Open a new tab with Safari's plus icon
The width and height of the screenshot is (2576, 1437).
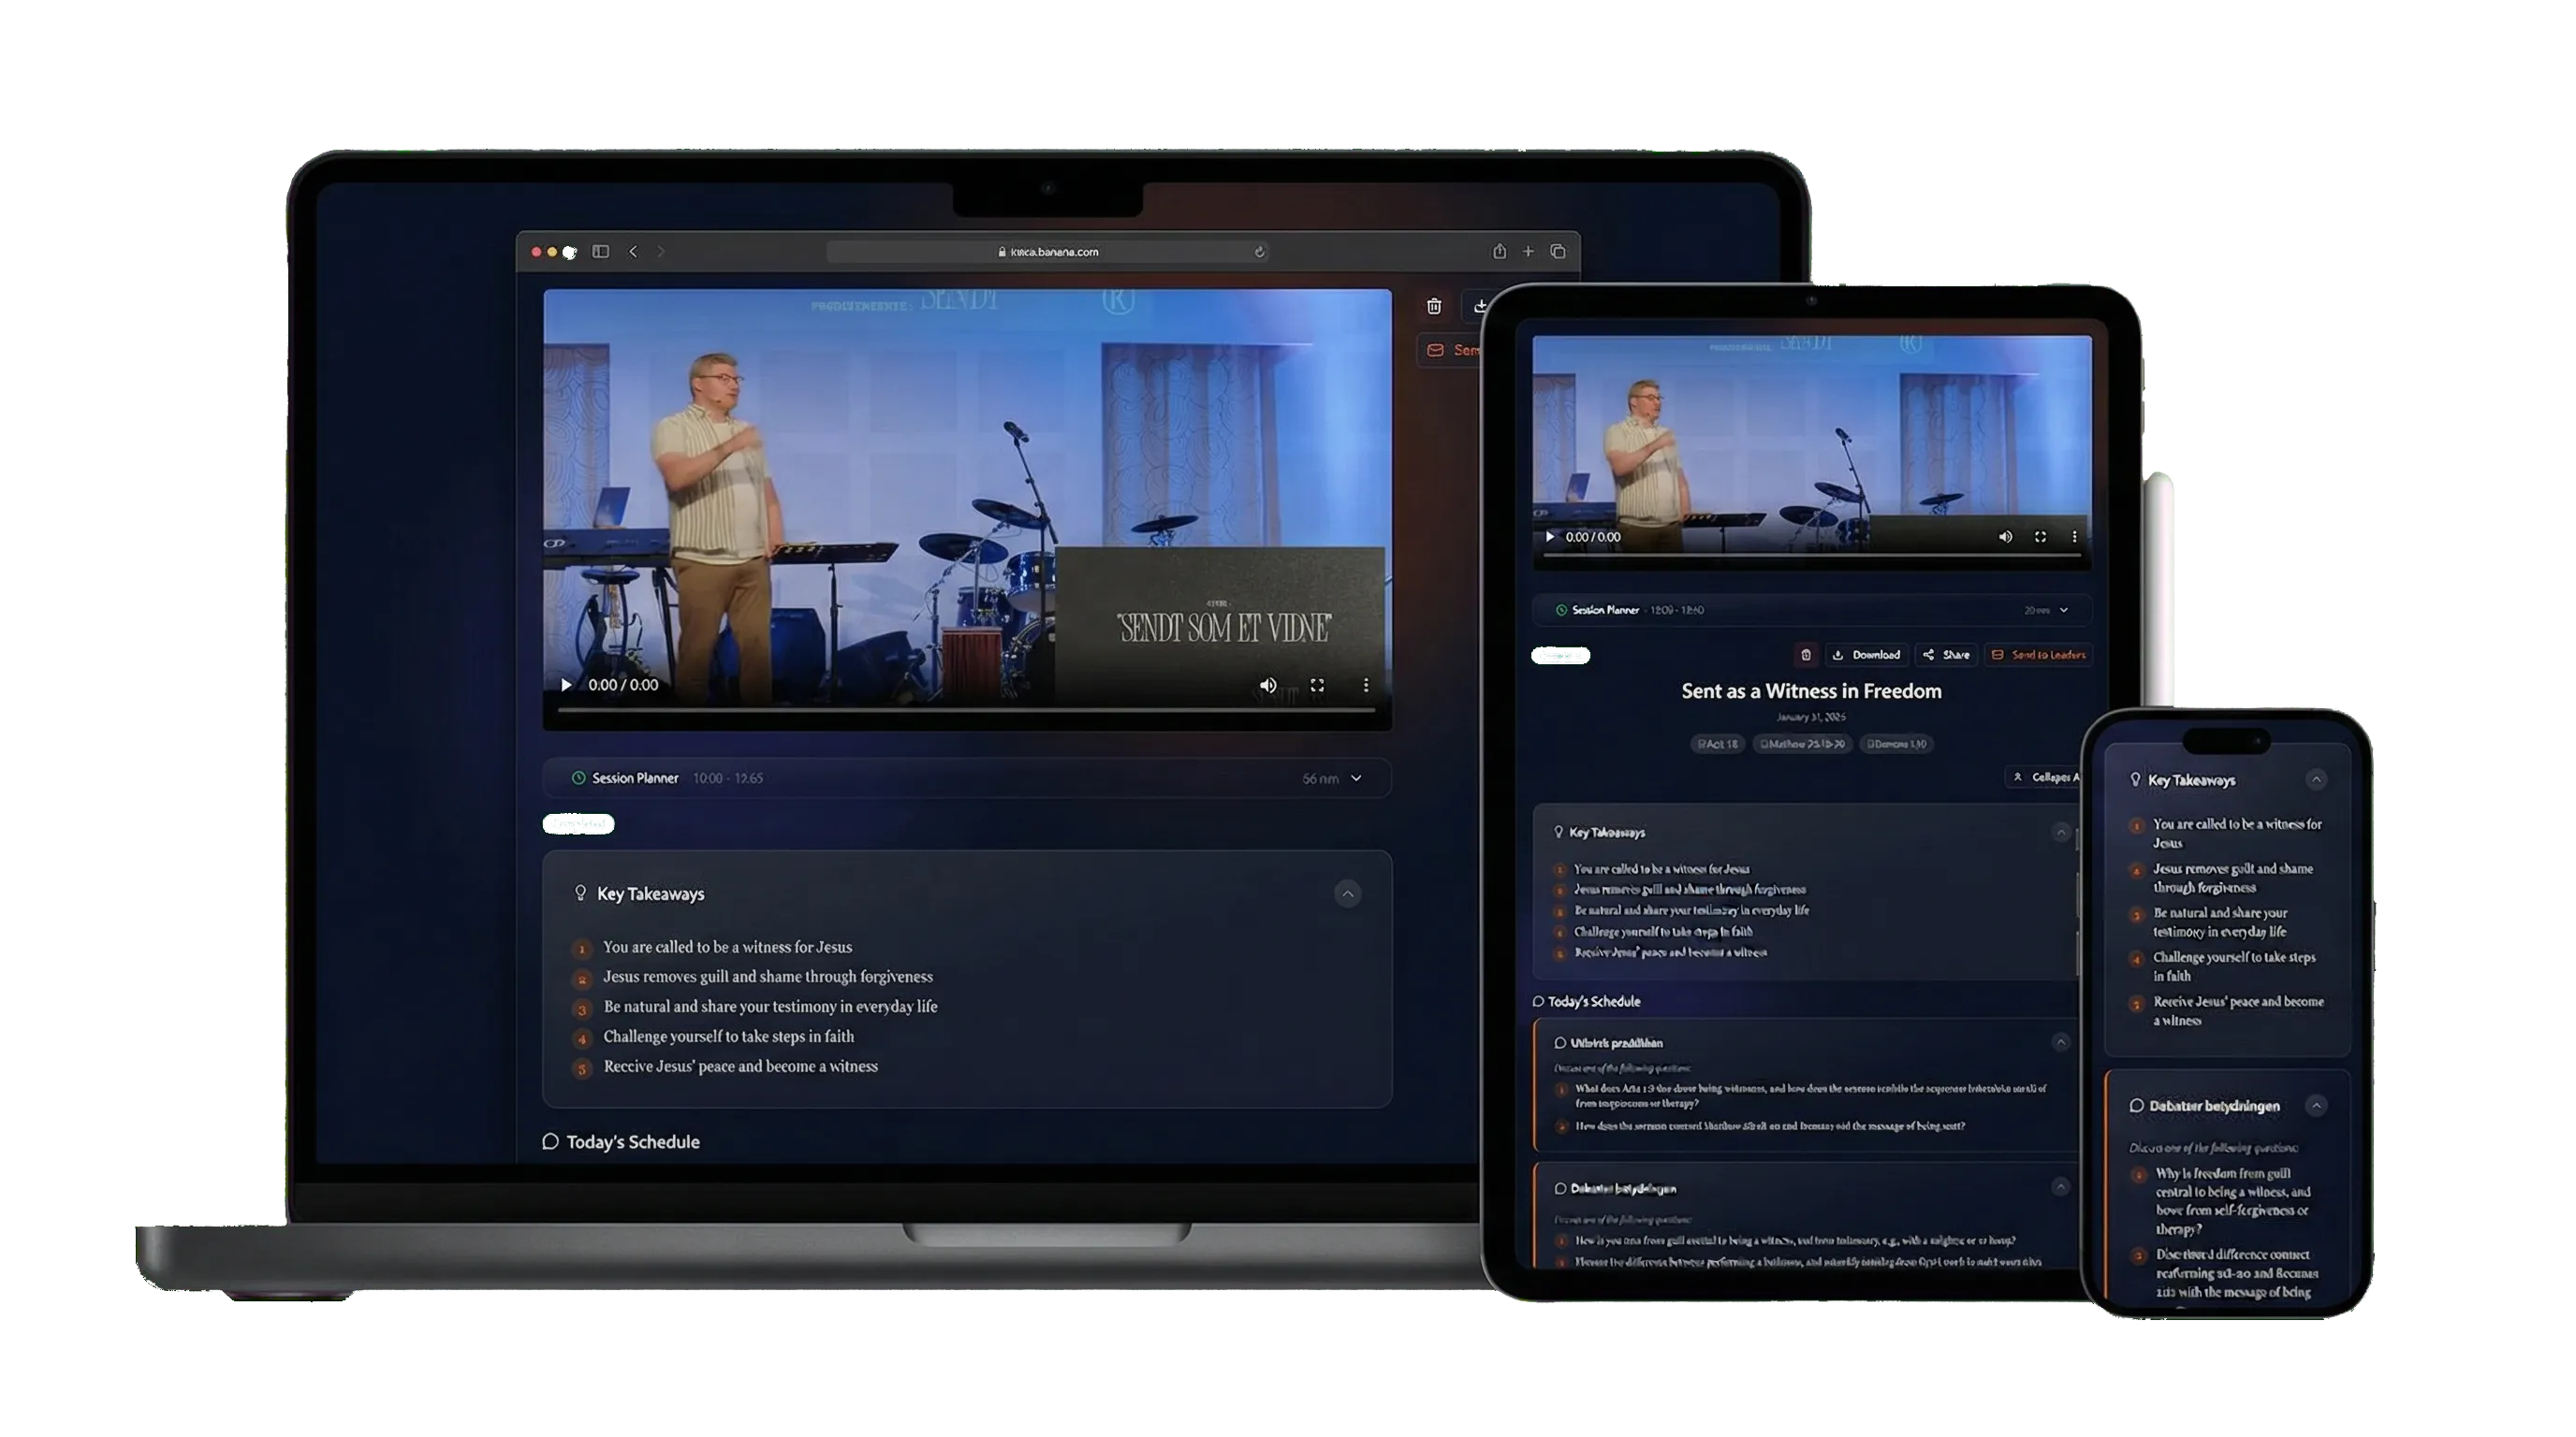[1528, 252]
